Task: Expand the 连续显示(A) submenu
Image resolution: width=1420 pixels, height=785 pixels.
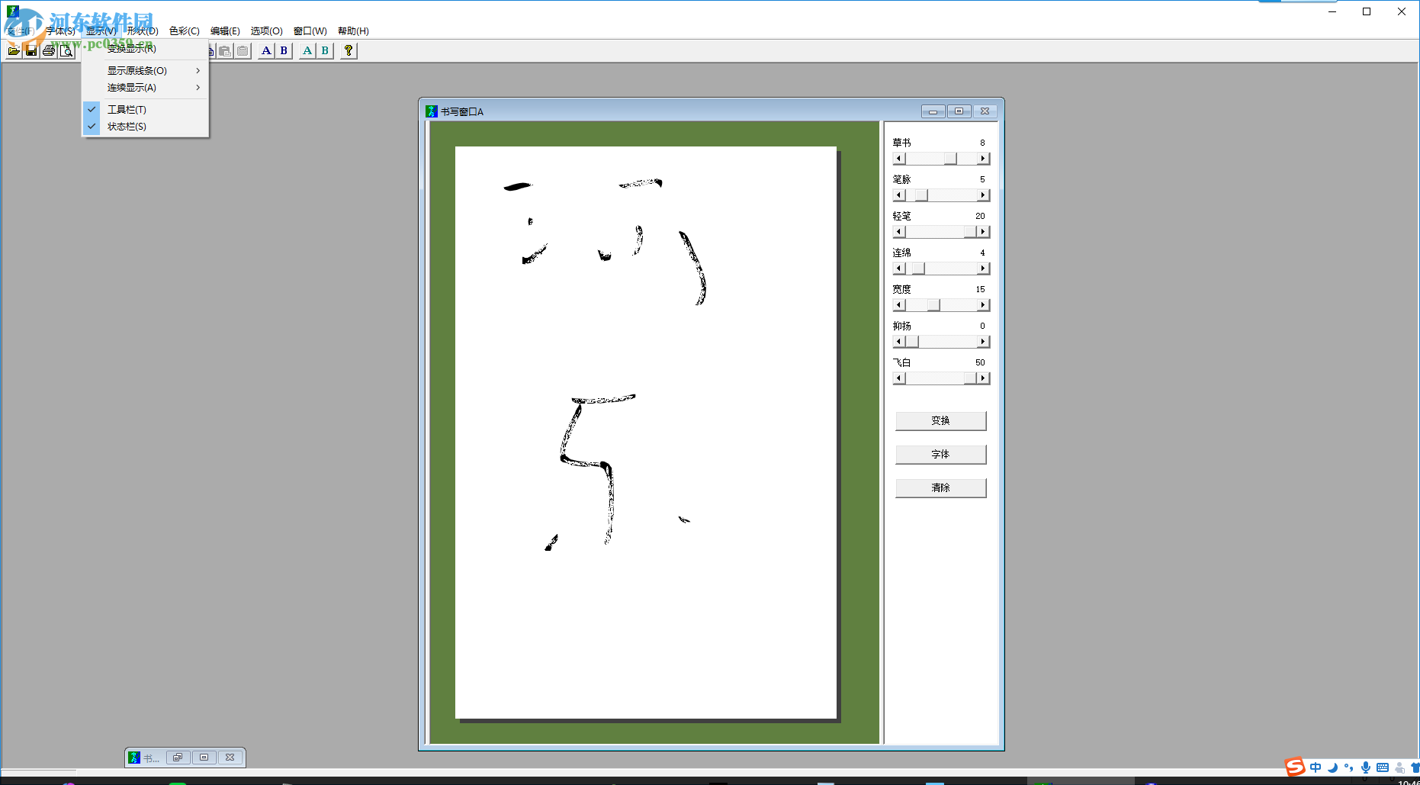Action: (145, 88)
